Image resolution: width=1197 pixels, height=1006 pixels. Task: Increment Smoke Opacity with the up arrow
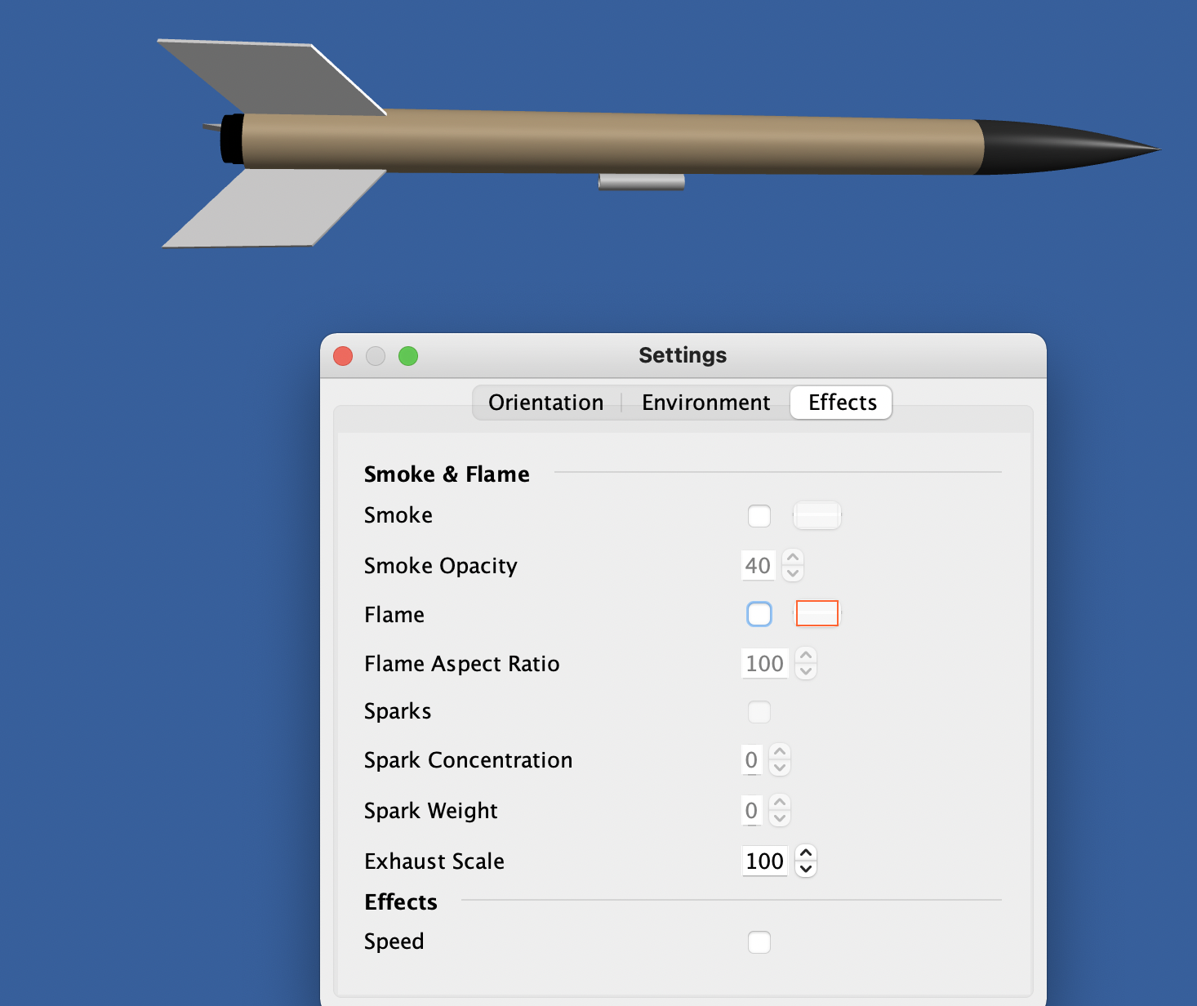point(793,558)
